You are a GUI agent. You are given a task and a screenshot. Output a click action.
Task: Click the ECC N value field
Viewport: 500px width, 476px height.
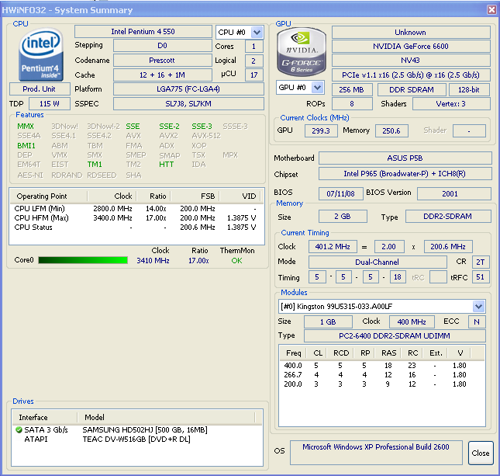point(477,321)
